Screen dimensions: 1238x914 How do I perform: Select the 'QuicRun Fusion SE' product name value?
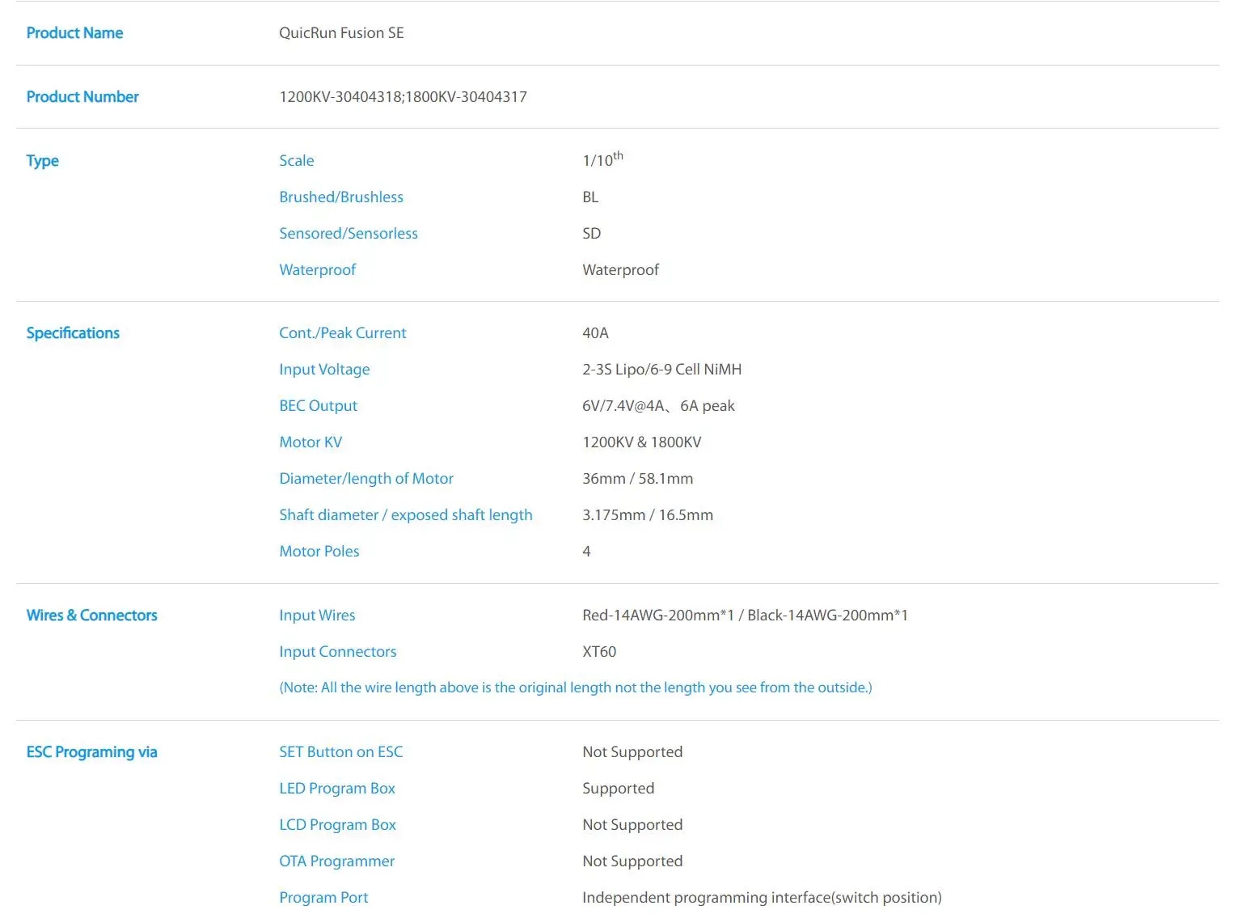click(341, 33)
